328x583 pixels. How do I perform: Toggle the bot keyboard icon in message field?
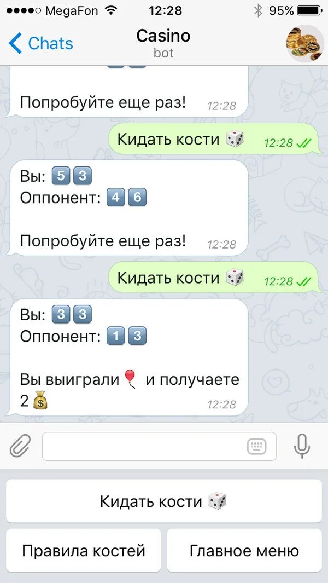(x=257, y=446)
